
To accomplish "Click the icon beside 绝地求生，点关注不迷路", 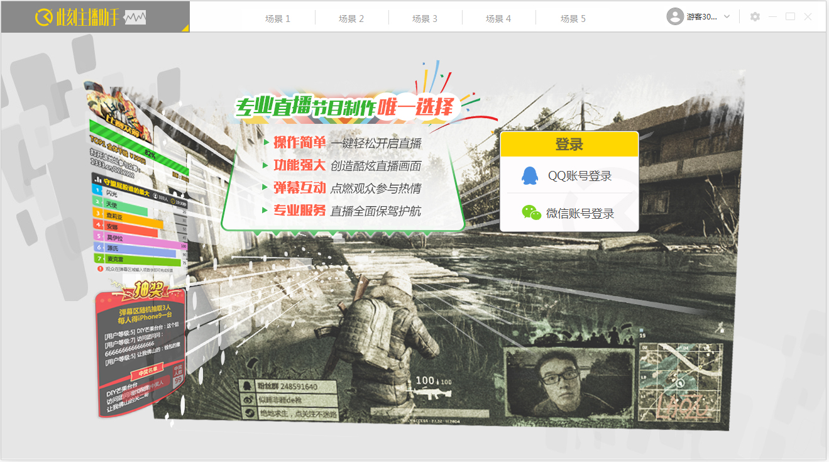I will tap(250, 412).
